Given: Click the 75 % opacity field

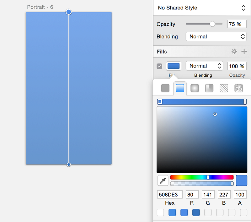Looking at the screenshot, I should pos(237,24).
